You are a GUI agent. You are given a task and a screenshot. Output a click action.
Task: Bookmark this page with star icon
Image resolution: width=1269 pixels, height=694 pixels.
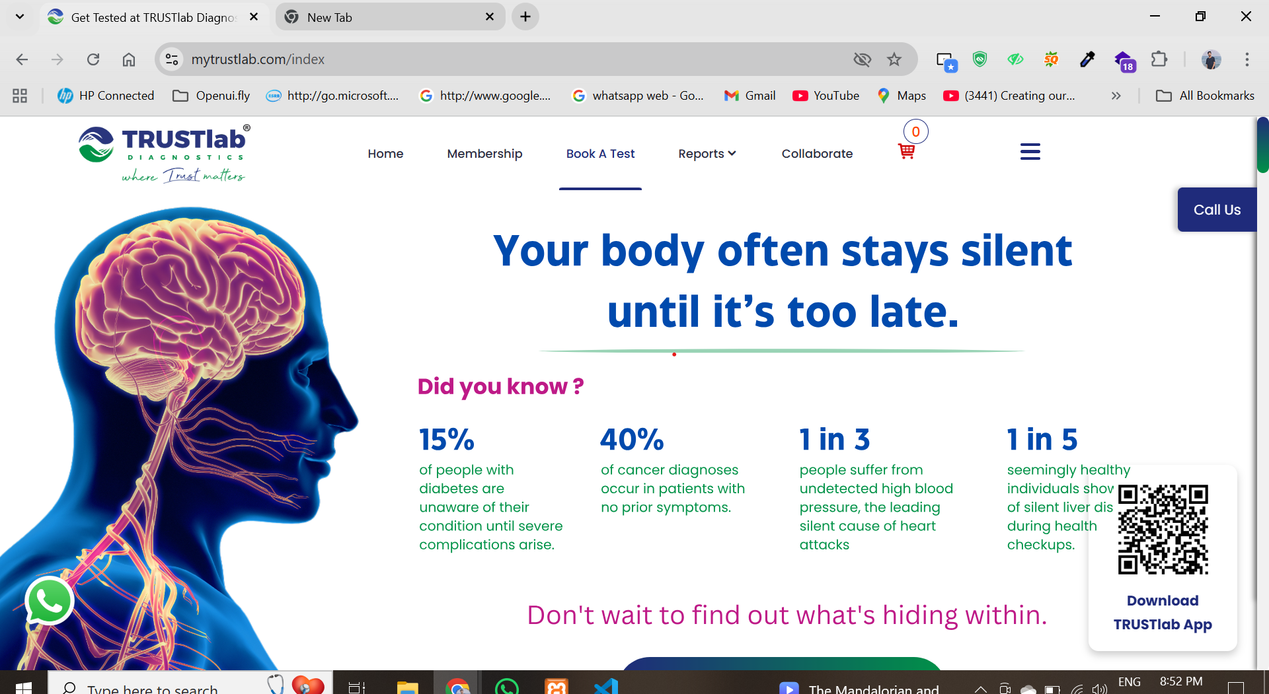pyautogui.click(x=894, y=59)
